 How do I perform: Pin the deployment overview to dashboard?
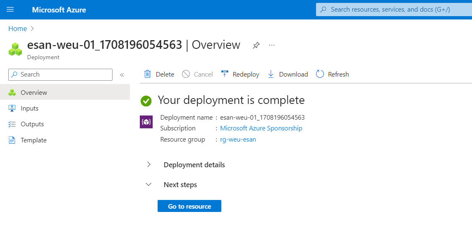(256, 46)
